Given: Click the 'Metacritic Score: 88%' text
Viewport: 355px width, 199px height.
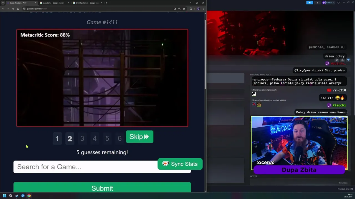Looking at the screenshot, I should click(45, 35).
